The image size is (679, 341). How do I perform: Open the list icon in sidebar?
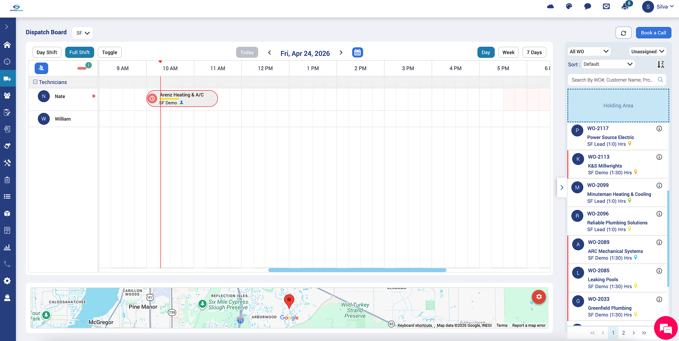point(7,196)
